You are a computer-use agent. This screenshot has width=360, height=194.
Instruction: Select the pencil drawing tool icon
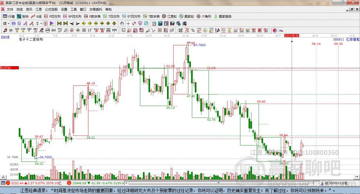[x=5, y=30]
